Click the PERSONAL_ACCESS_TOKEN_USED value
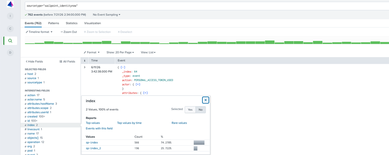 click(x=153, y=80)
